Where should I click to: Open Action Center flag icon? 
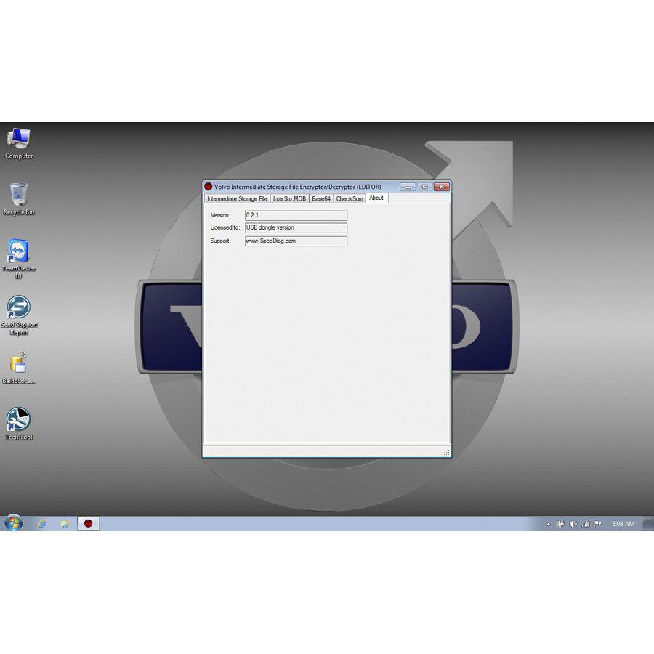[598, 524]
